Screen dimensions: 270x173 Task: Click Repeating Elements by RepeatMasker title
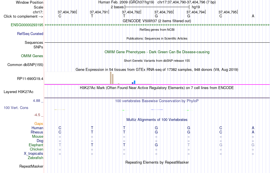pyautogui.click(x=157, y=162)
